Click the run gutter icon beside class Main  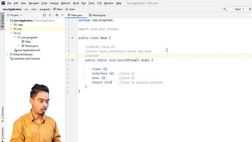[72, 38]
